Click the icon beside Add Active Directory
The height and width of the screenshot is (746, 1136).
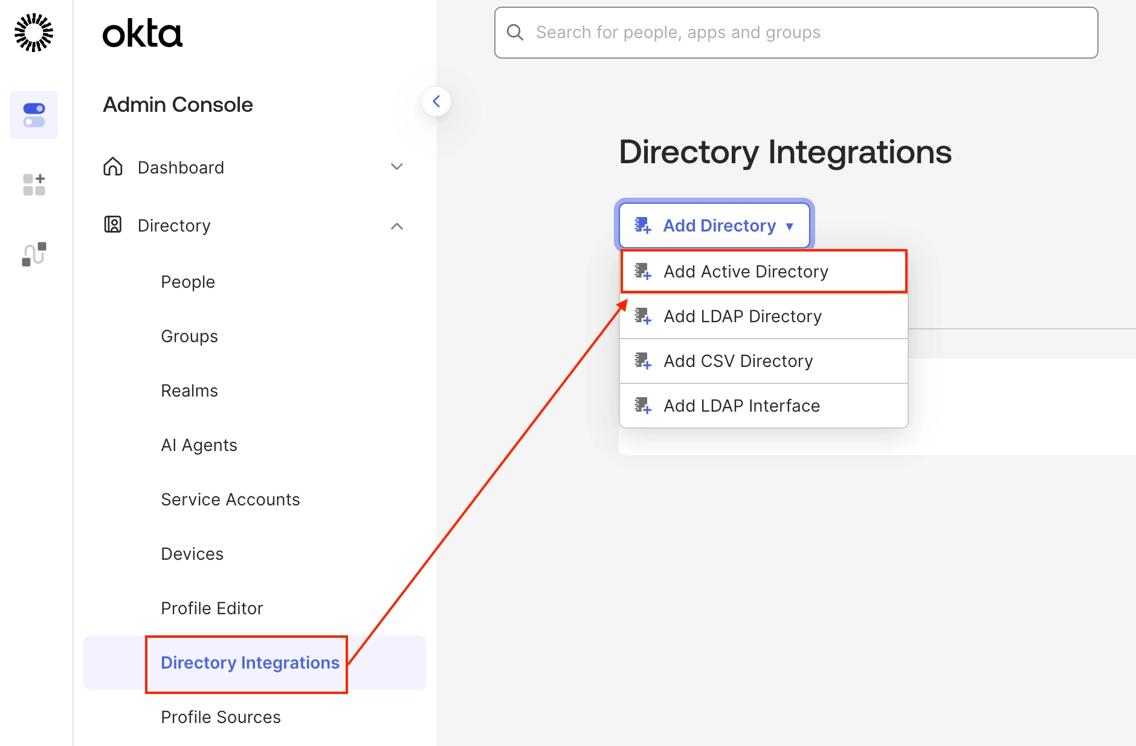[642, 271]
